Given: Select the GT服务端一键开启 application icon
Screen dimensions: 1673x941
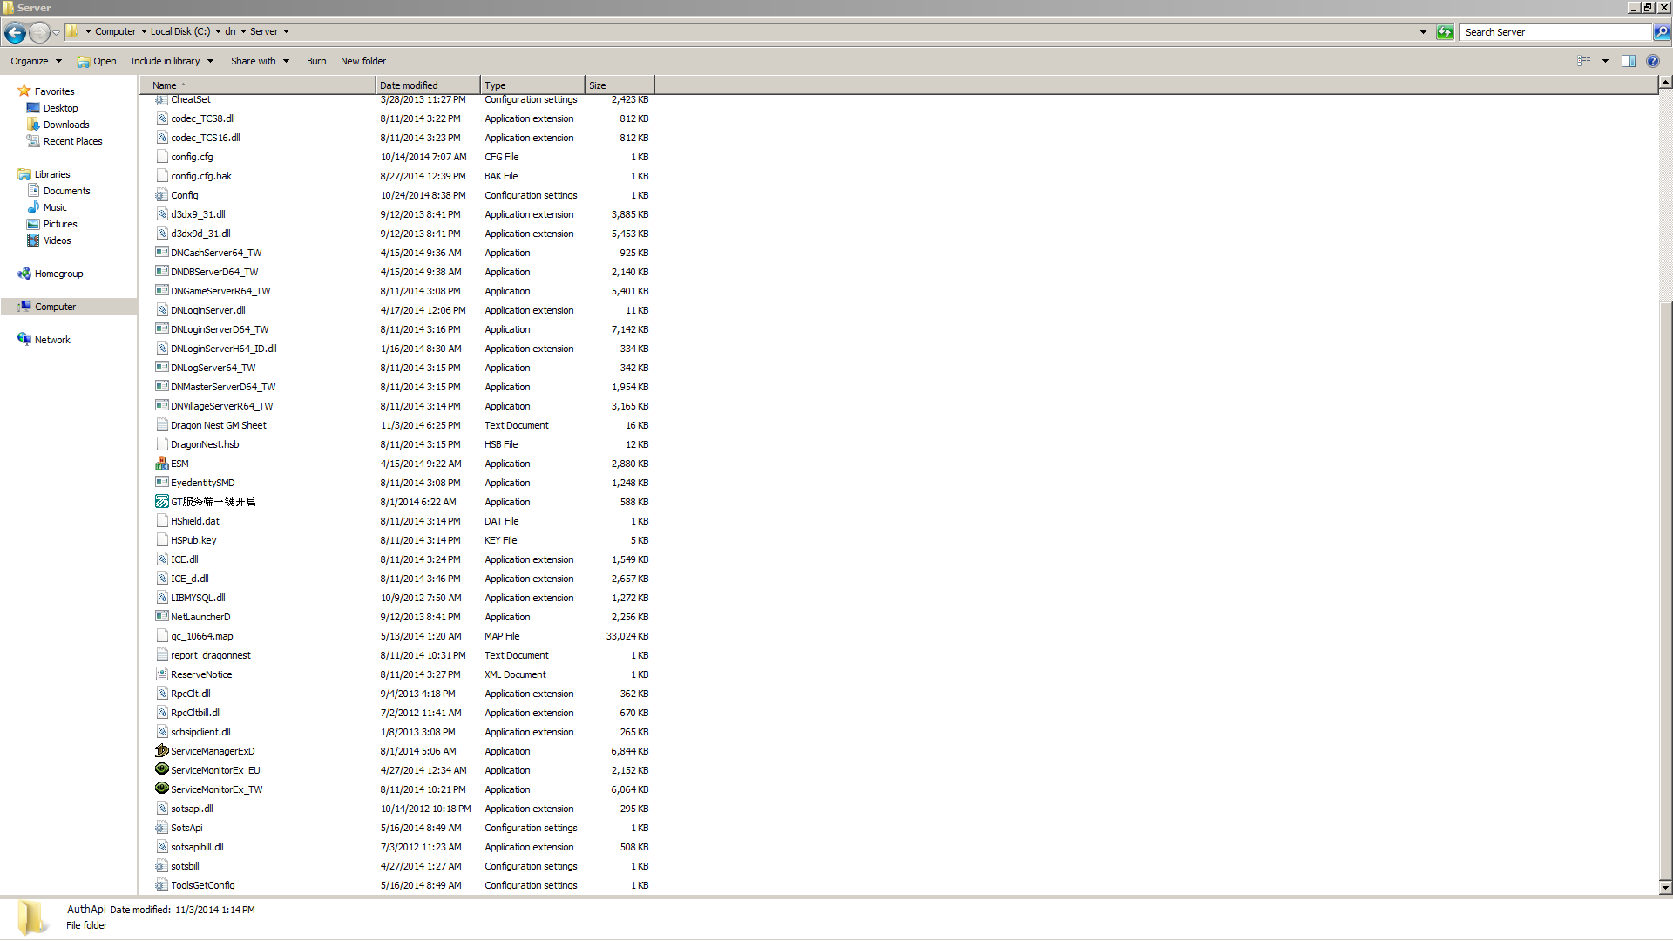Looking at the screenshot, I should (x=162, y=502).
